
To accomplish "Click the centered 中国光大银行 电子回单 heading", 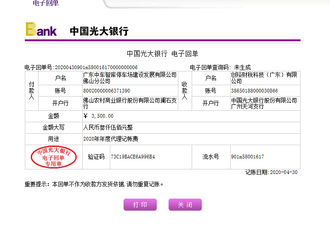I will point(163,54).
